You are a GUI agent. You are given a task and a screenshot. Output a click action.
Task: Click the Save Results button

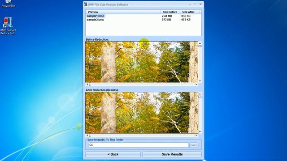(x=172, y=154)
